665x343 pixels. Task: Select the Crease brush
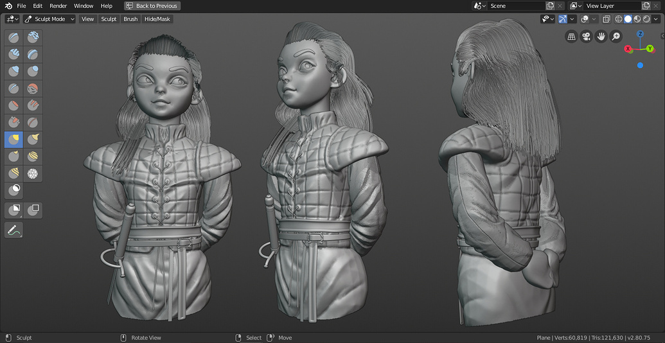[x=13, y=89]
